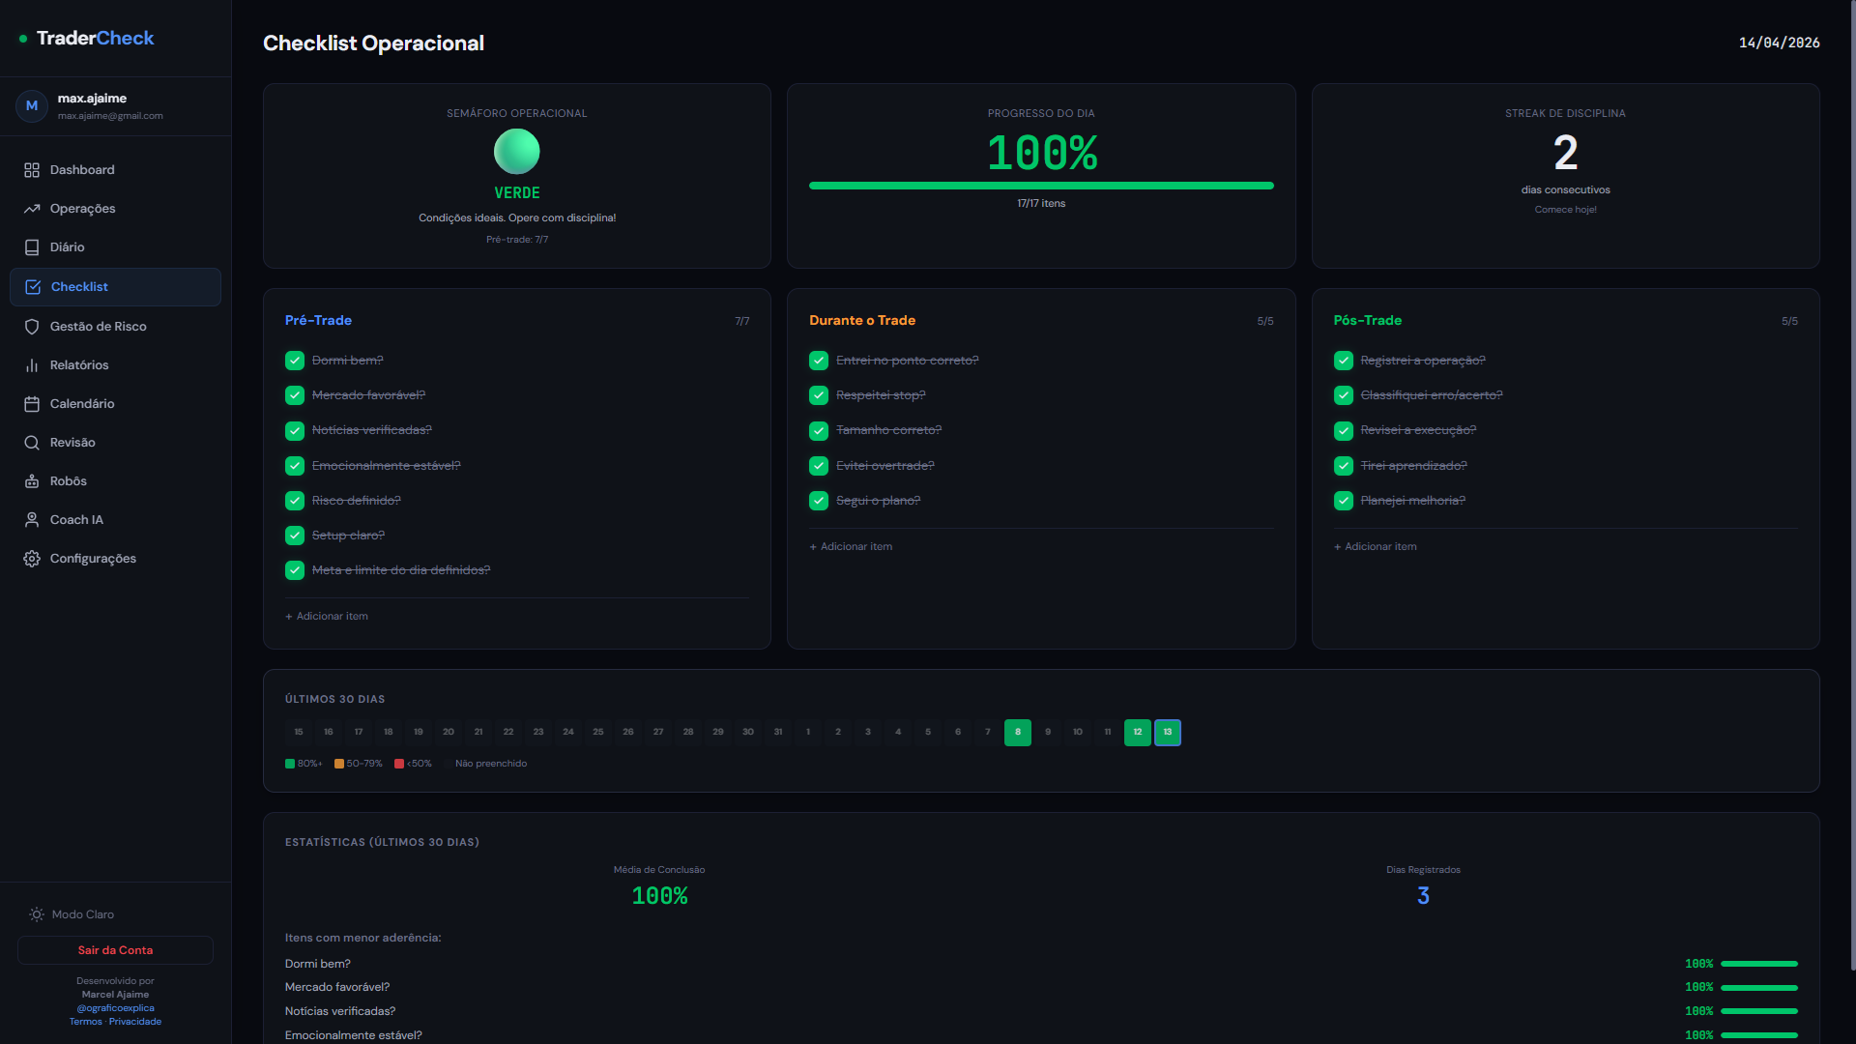
Task: Open the Dashboard section
Action: click(82, 169)
